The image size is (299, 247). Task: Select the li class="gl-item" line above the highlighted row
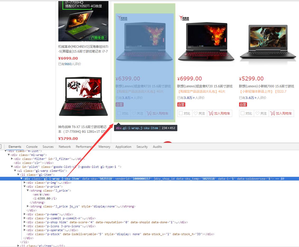pos(37,175)
